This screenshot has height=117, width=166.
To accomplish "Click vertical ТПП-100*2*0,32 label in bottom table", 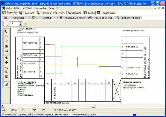I will pyautogui.click(x=55, y=94).
